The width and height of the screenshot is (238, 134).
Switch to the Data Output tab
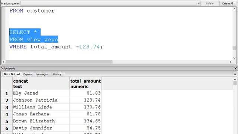coord(12,74)
